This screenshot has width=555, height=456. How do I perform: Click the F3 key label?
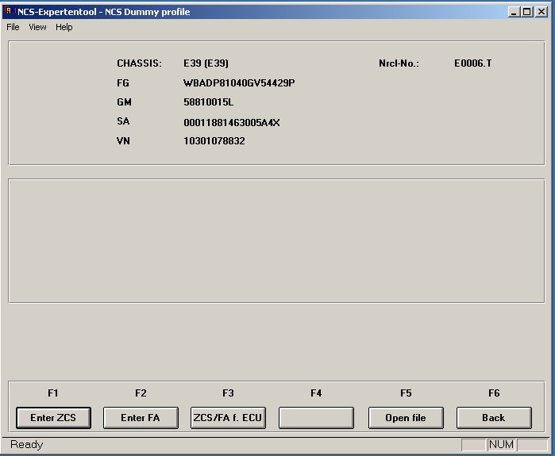coord(228,393)
